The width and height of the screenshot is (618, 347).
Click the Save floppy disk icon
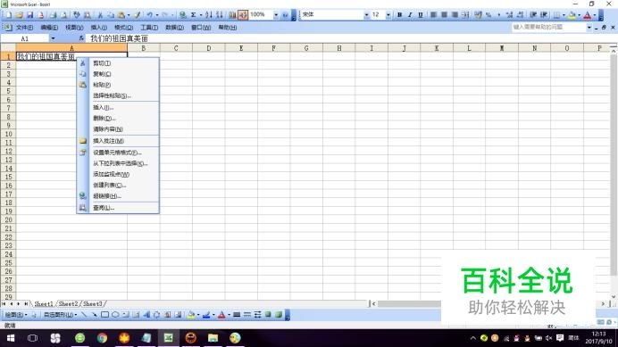pyautogui.click(x=29, y=15)
